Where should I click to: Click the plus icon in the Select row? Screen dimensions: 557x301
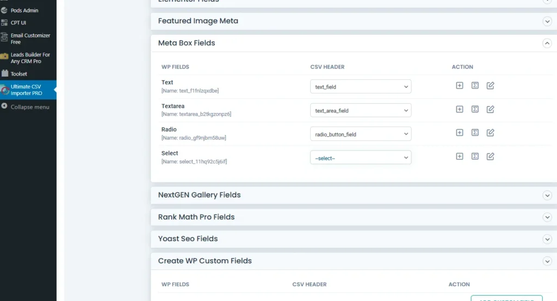tap(460, 156)
